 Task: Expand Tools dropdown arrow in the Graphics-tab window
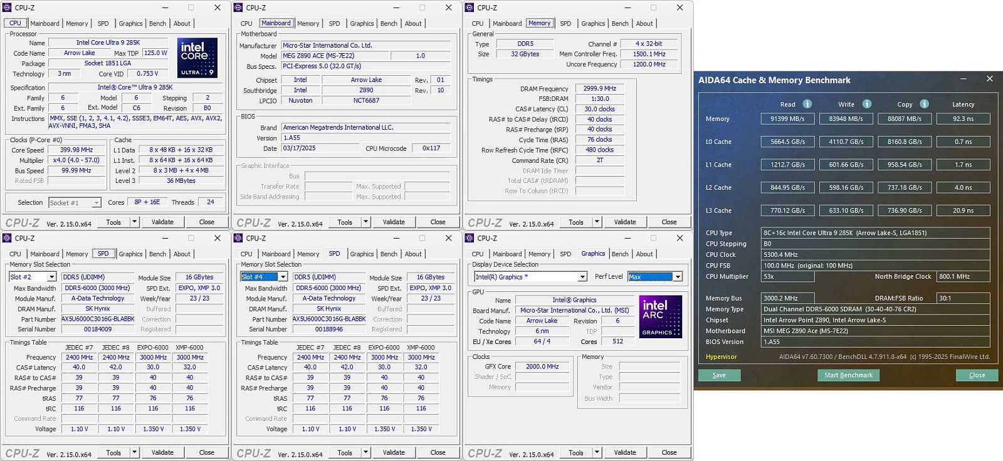[597, 452]
